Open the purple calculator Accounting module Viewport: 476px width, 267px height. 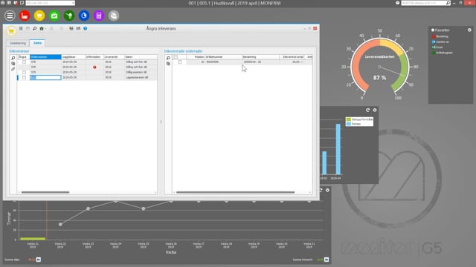(x=99, y=16)
